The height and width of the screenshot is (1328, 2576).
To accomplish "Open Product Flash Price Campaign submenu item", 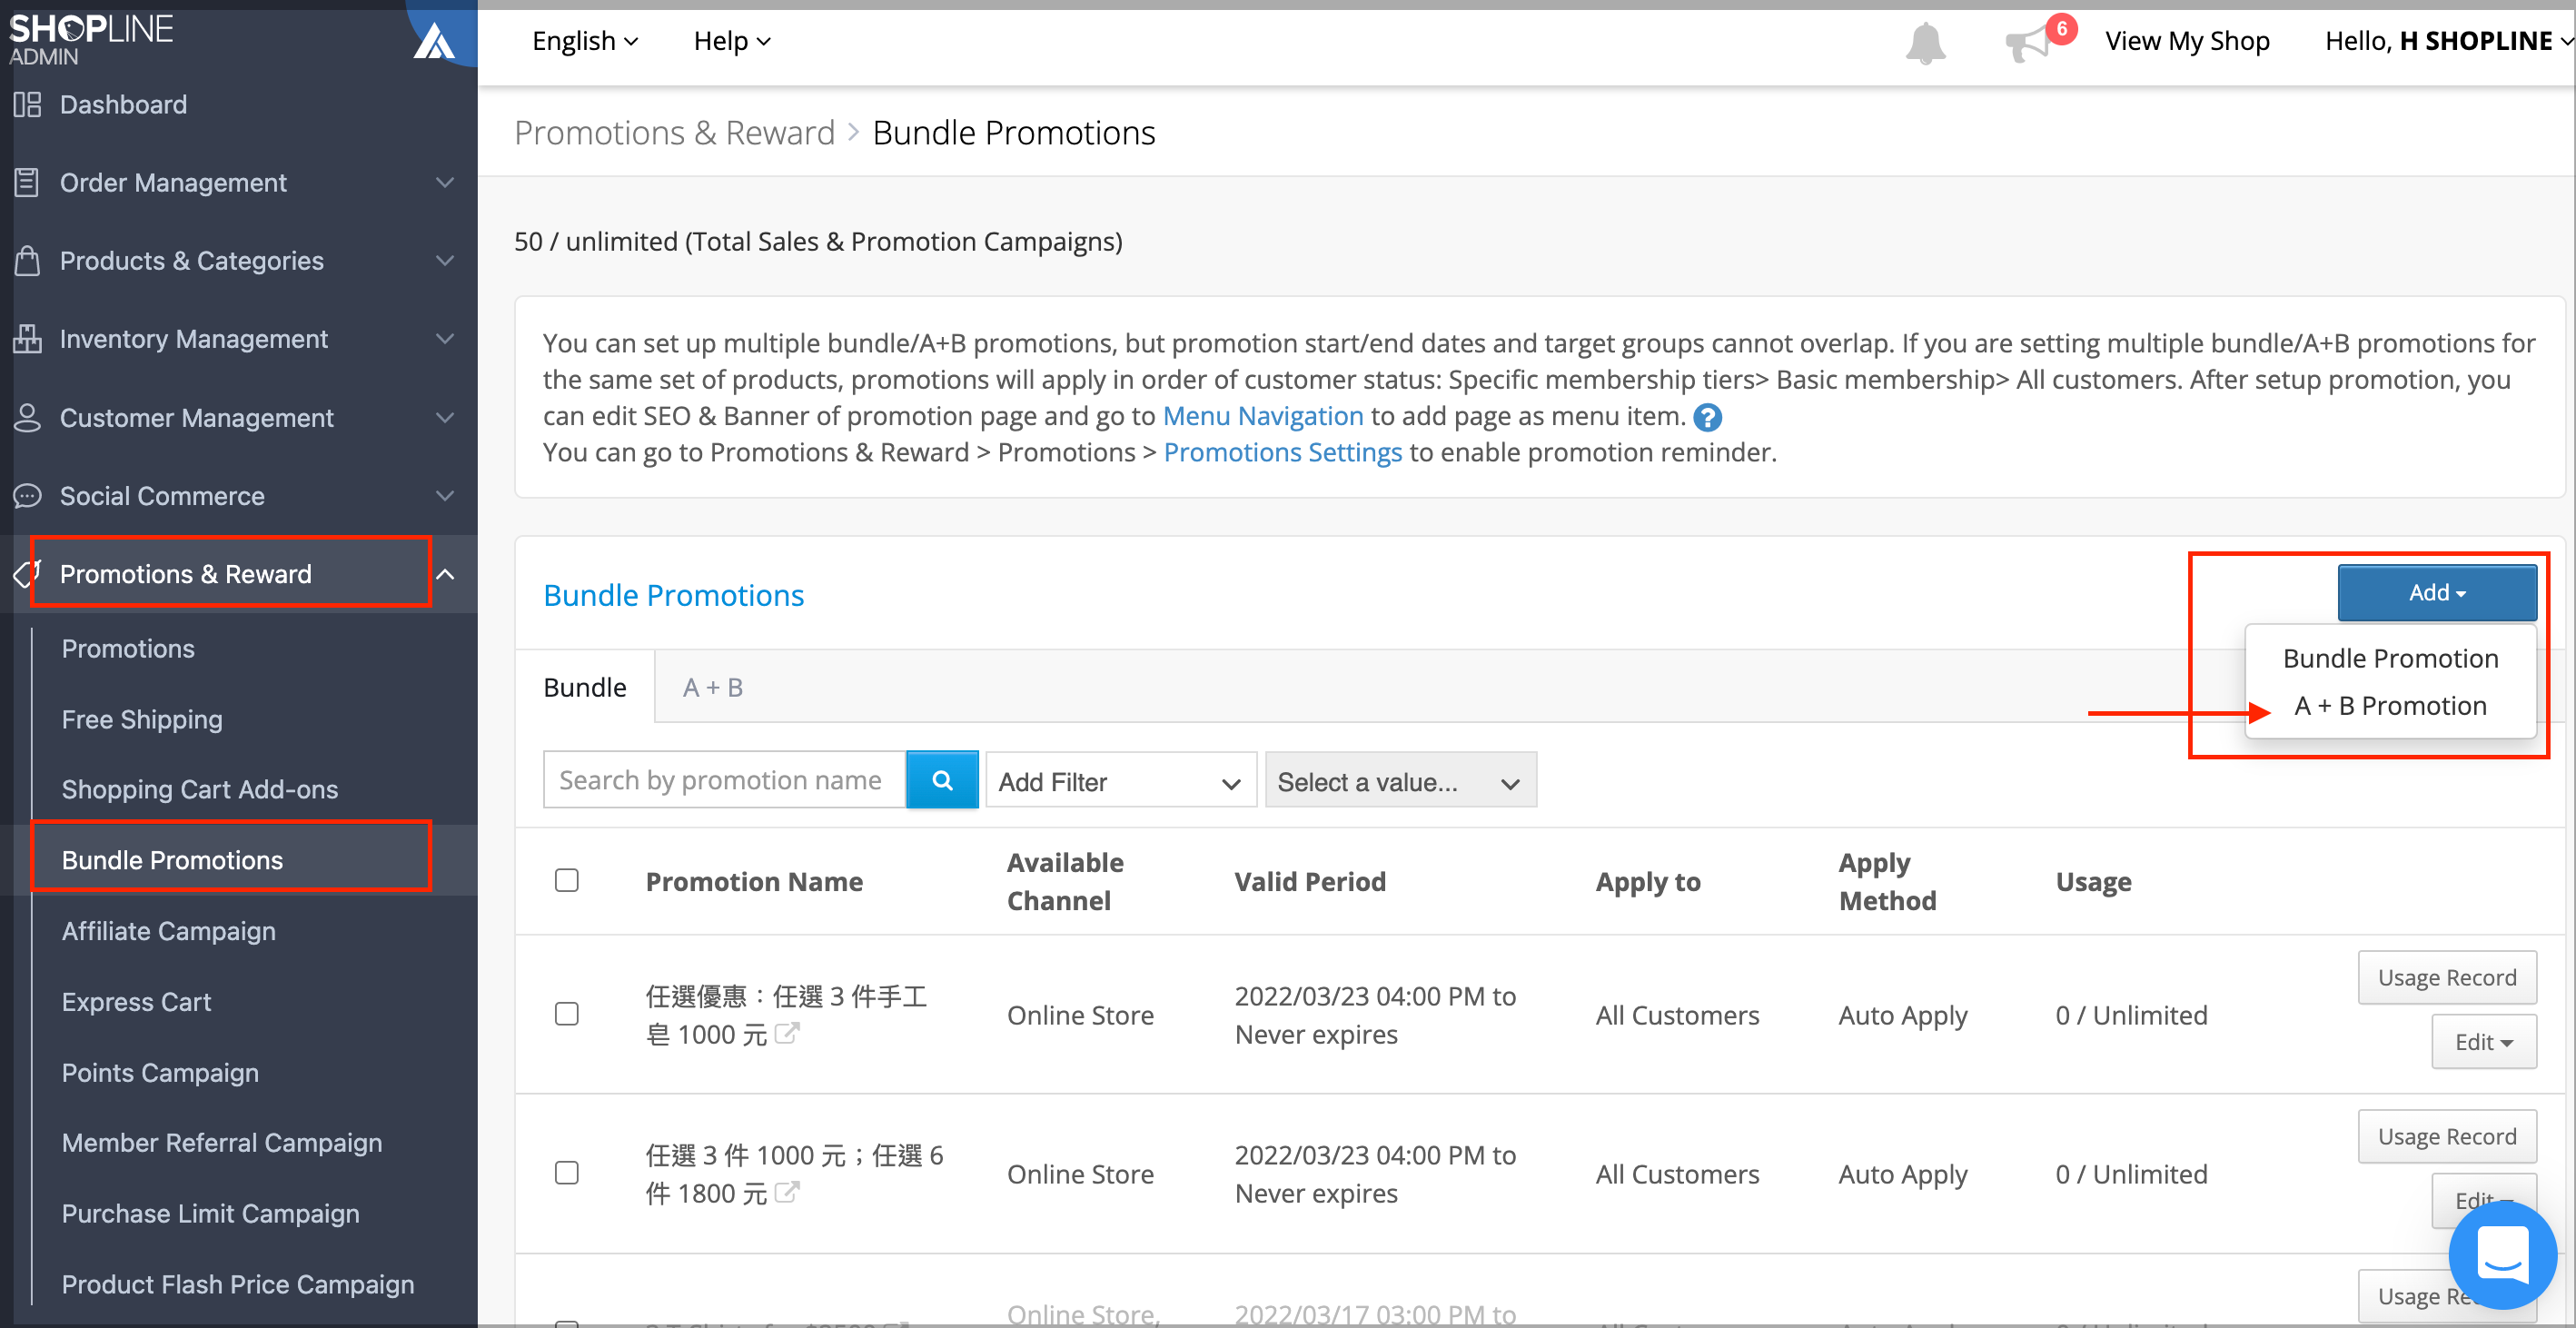I will pyautogui.click(x=237, y=1284).
